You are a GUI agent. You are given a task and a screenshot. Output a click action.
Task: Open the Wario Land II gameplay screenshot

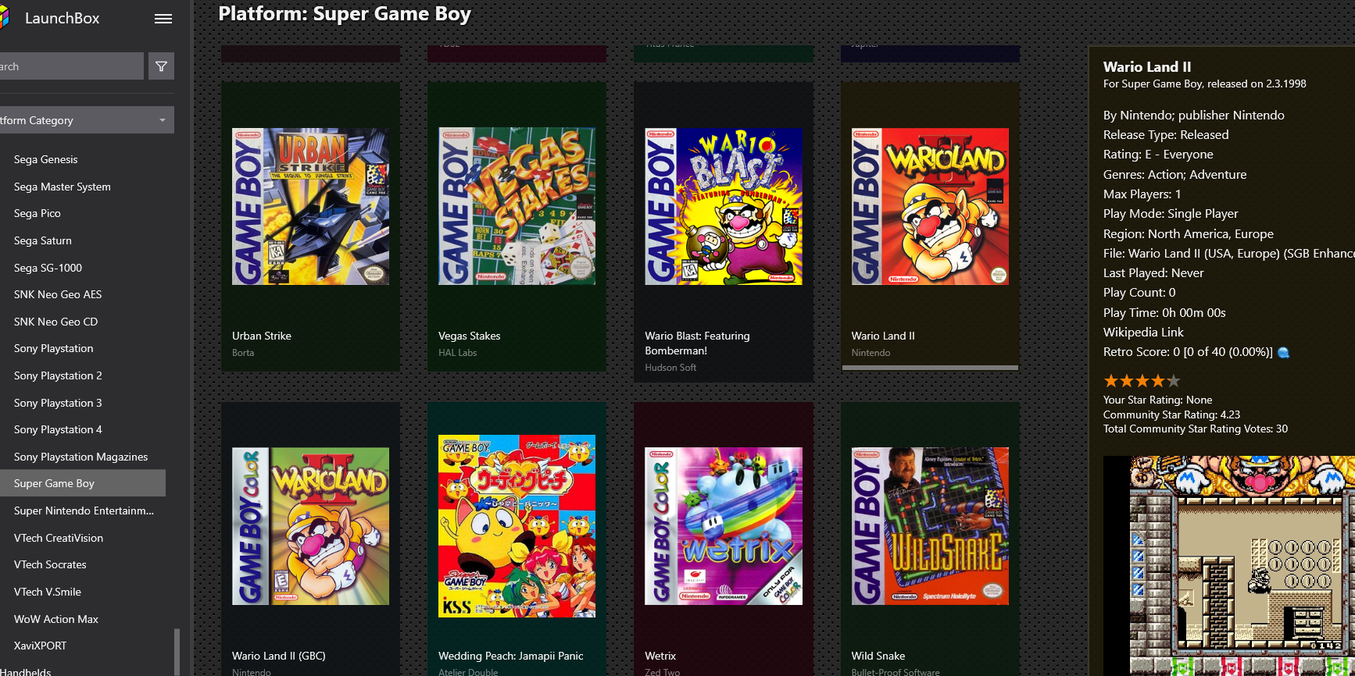pos(1229,566)
